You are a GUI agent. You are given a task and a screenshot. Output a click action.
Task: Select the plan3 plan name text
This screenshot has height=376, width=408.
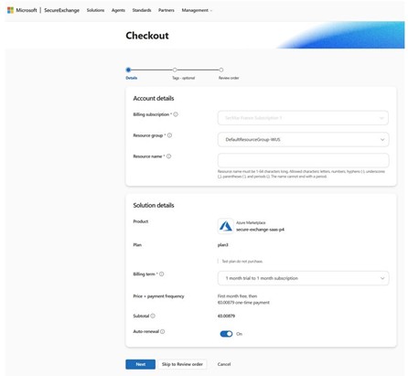coord(223,245)
